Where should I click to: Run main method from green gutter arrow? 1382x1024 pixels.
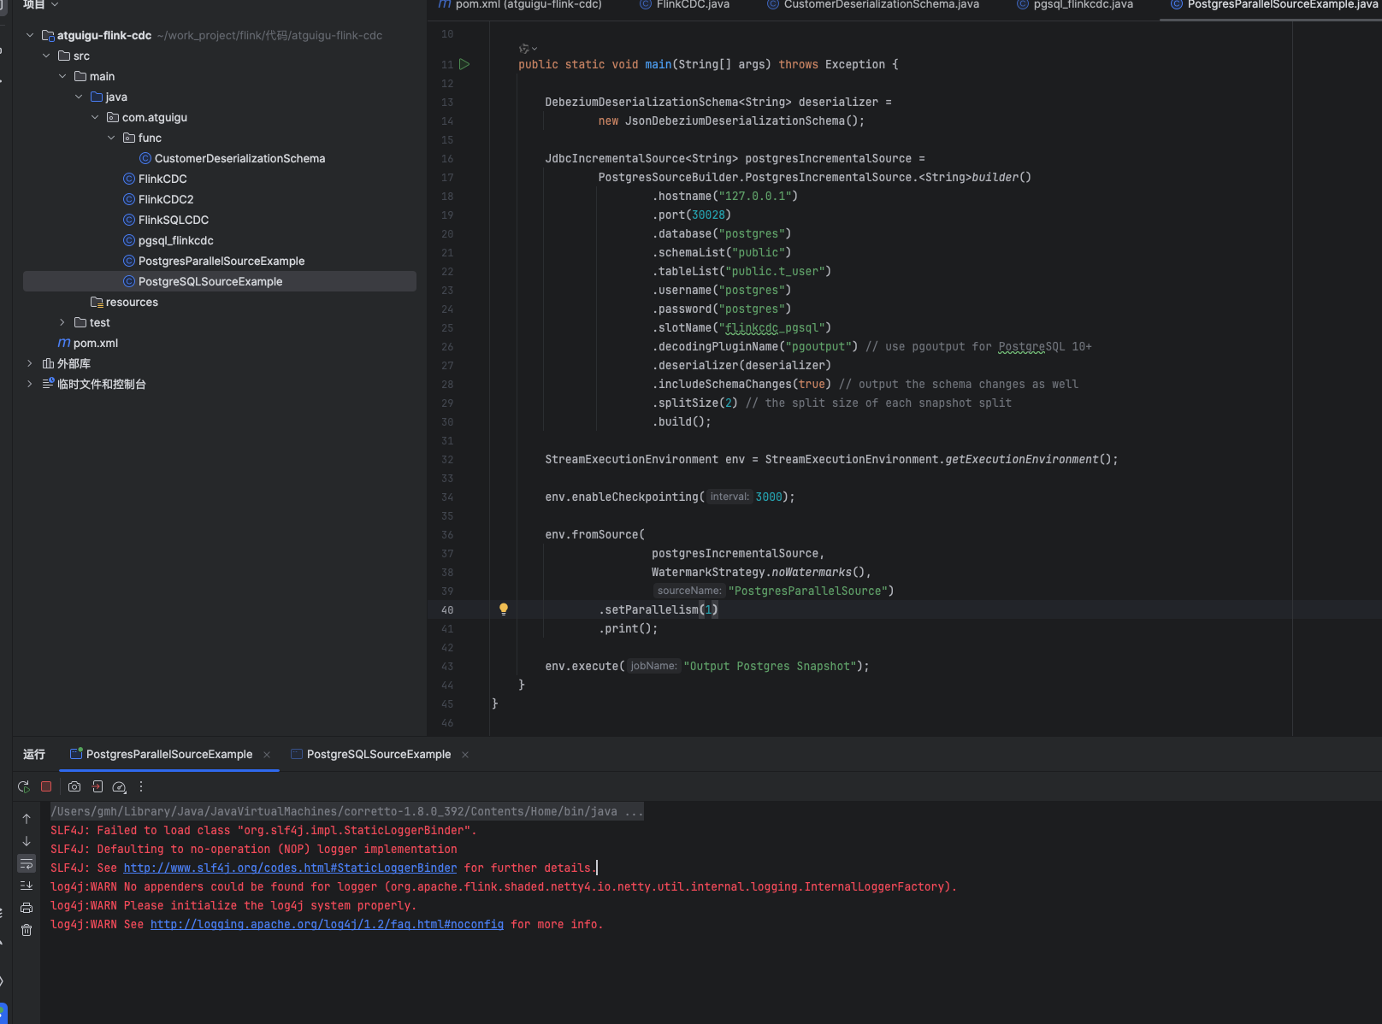pyautogui.click(x=464, y=64)
